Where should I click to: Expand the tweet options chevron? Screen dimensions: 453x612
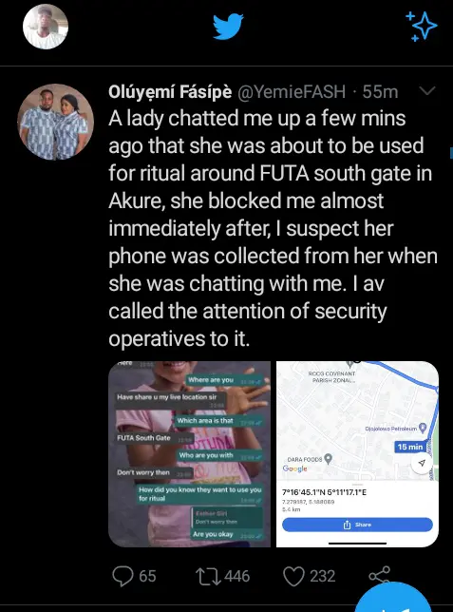click(x=426, y=91)
